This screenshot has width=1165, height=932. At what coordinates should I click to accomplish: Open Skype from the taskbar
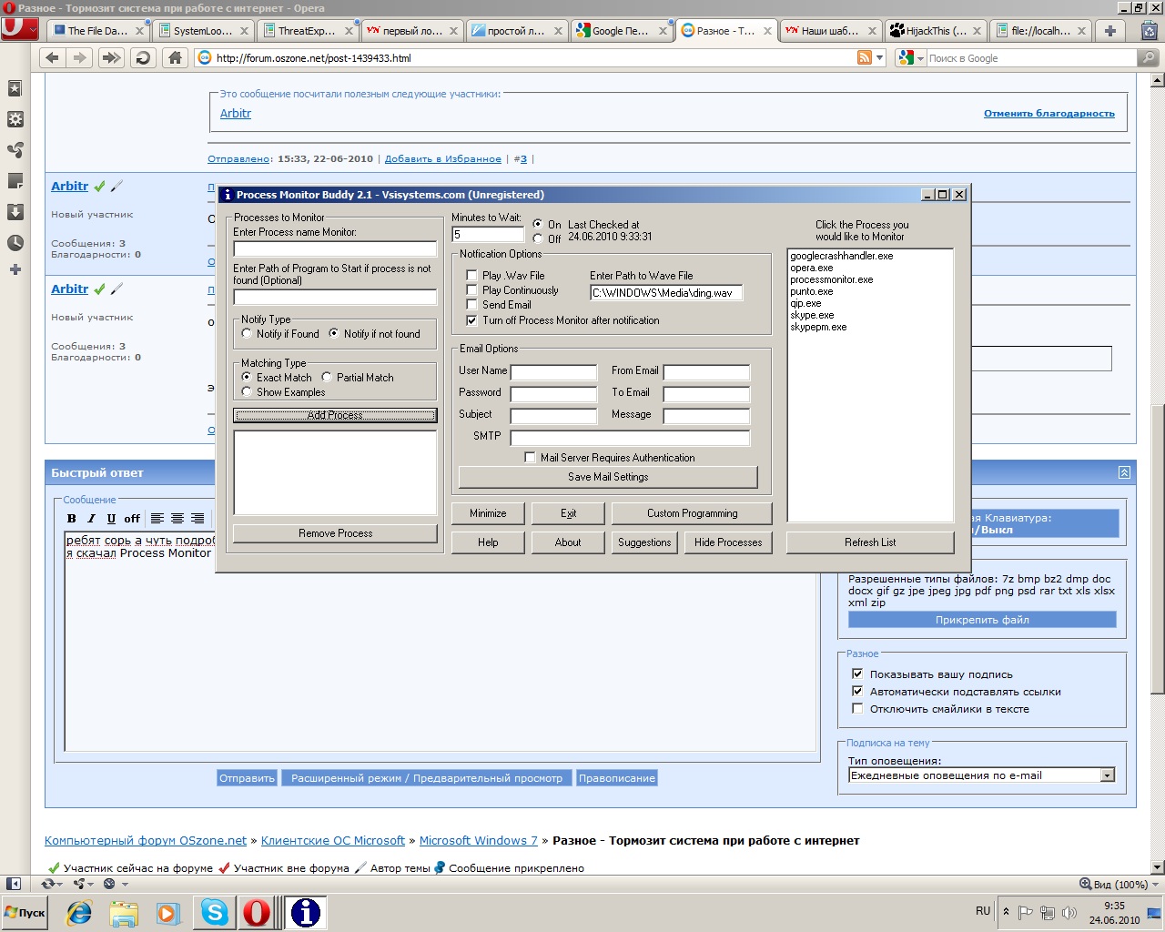click(x=215, y=912)
